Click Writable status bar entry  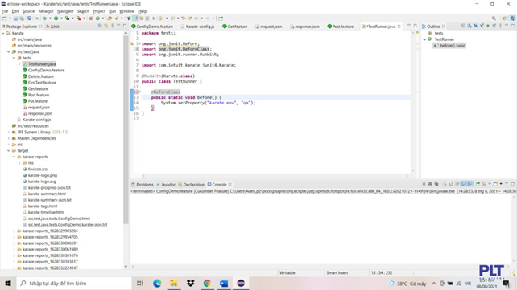[287, 272]
